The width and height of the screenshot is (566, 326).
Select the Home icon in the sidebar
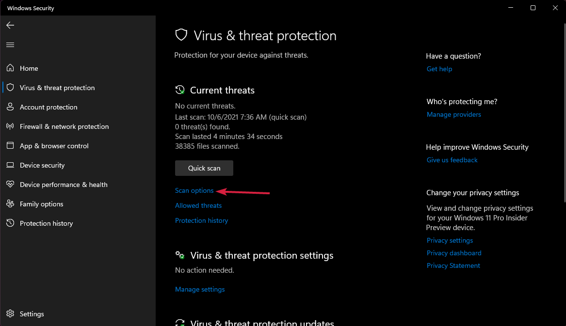click(x=10, y=68)
